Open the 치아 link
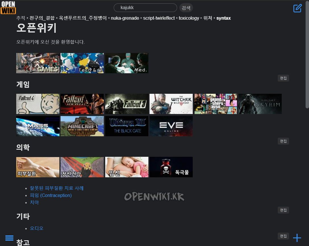The width and height of the screenshot is (309, 246). tap(34, 202)
